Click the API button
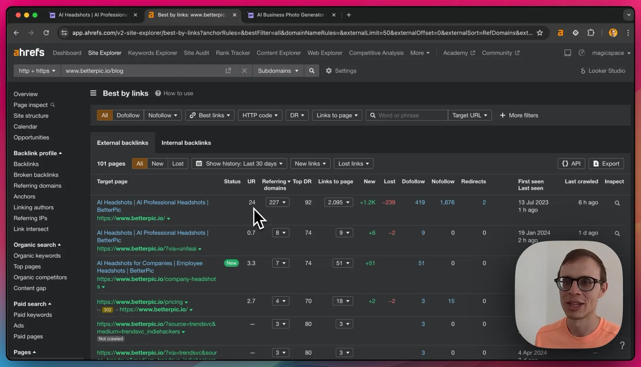Viewport: 641px width, 367px height. click(x=571, y=163)
